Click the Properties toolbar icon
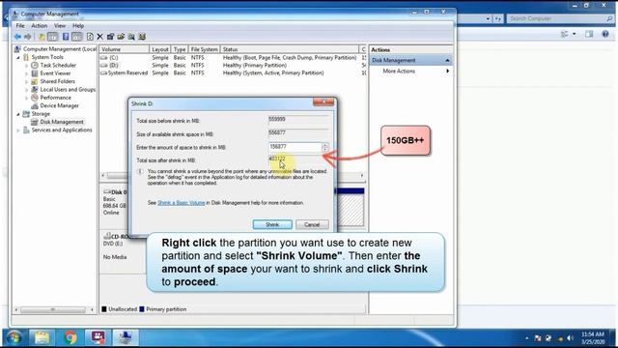 pyautogui.click(x=110, y=37)
